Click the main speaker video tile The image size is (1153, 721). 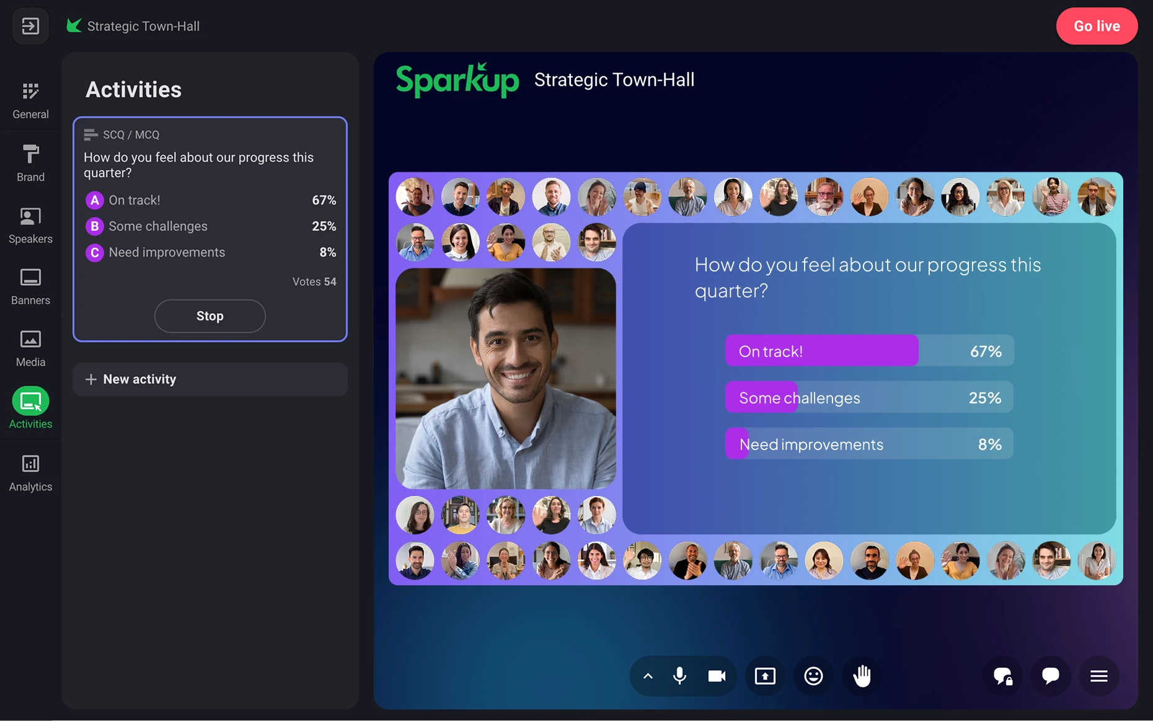click(506, 379)
